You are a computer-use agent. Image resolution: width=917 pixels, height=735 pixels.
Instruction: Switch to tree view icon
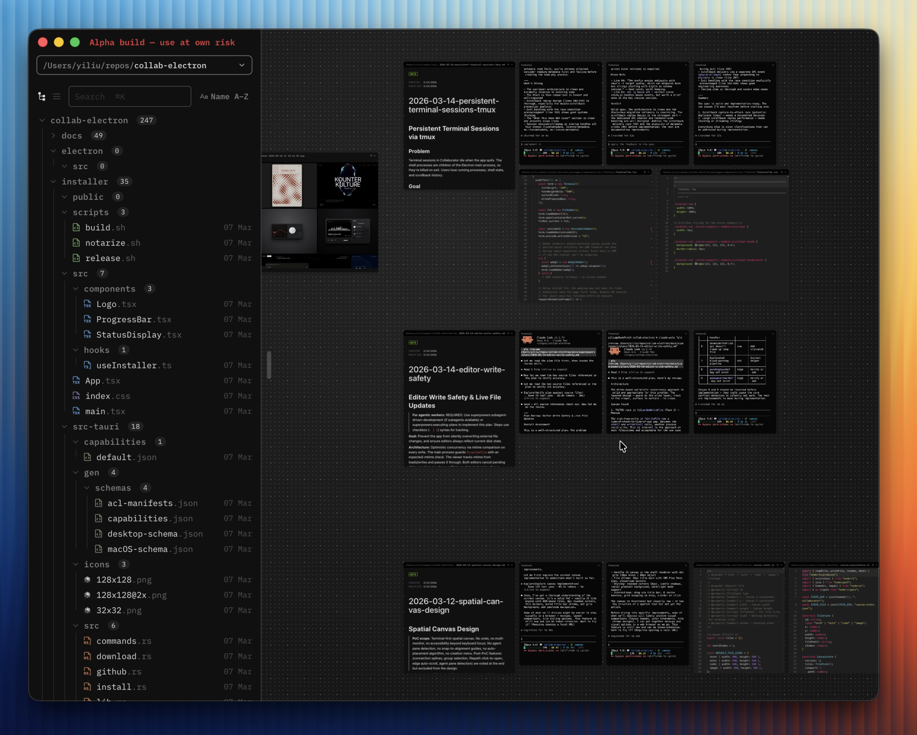click(x=42, y=97)
